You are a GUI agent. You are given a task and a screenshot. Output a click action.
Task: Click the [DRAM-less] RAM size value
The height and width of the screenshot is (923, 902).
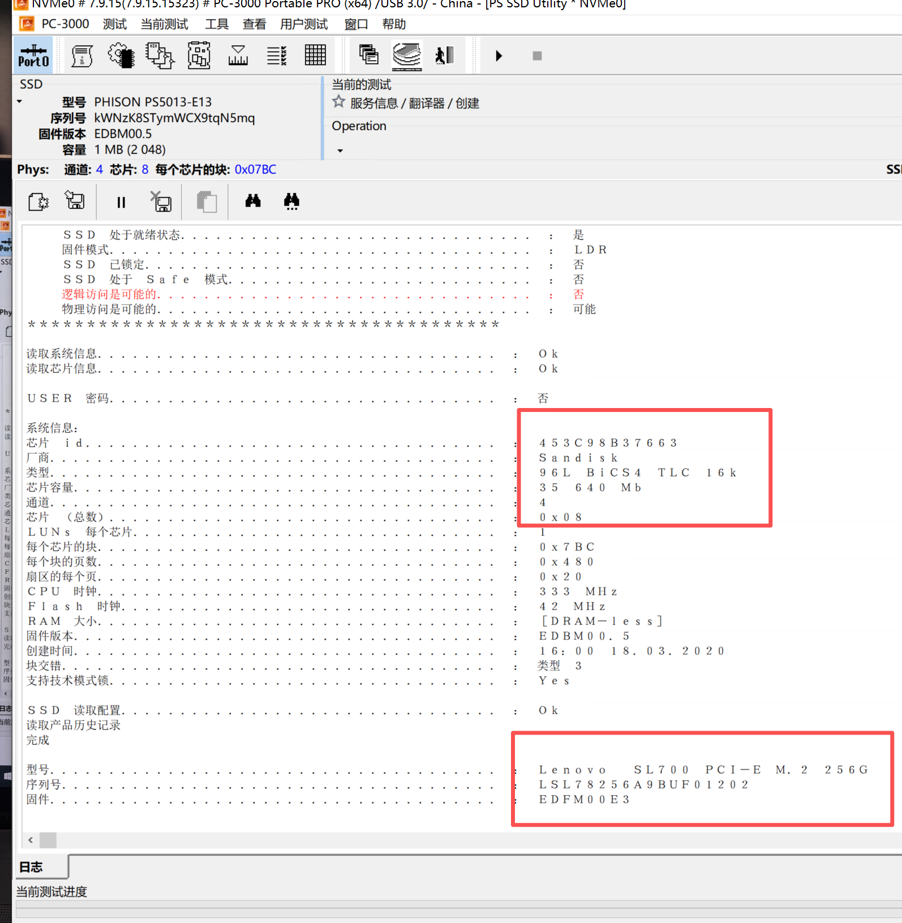pos(601,621)
